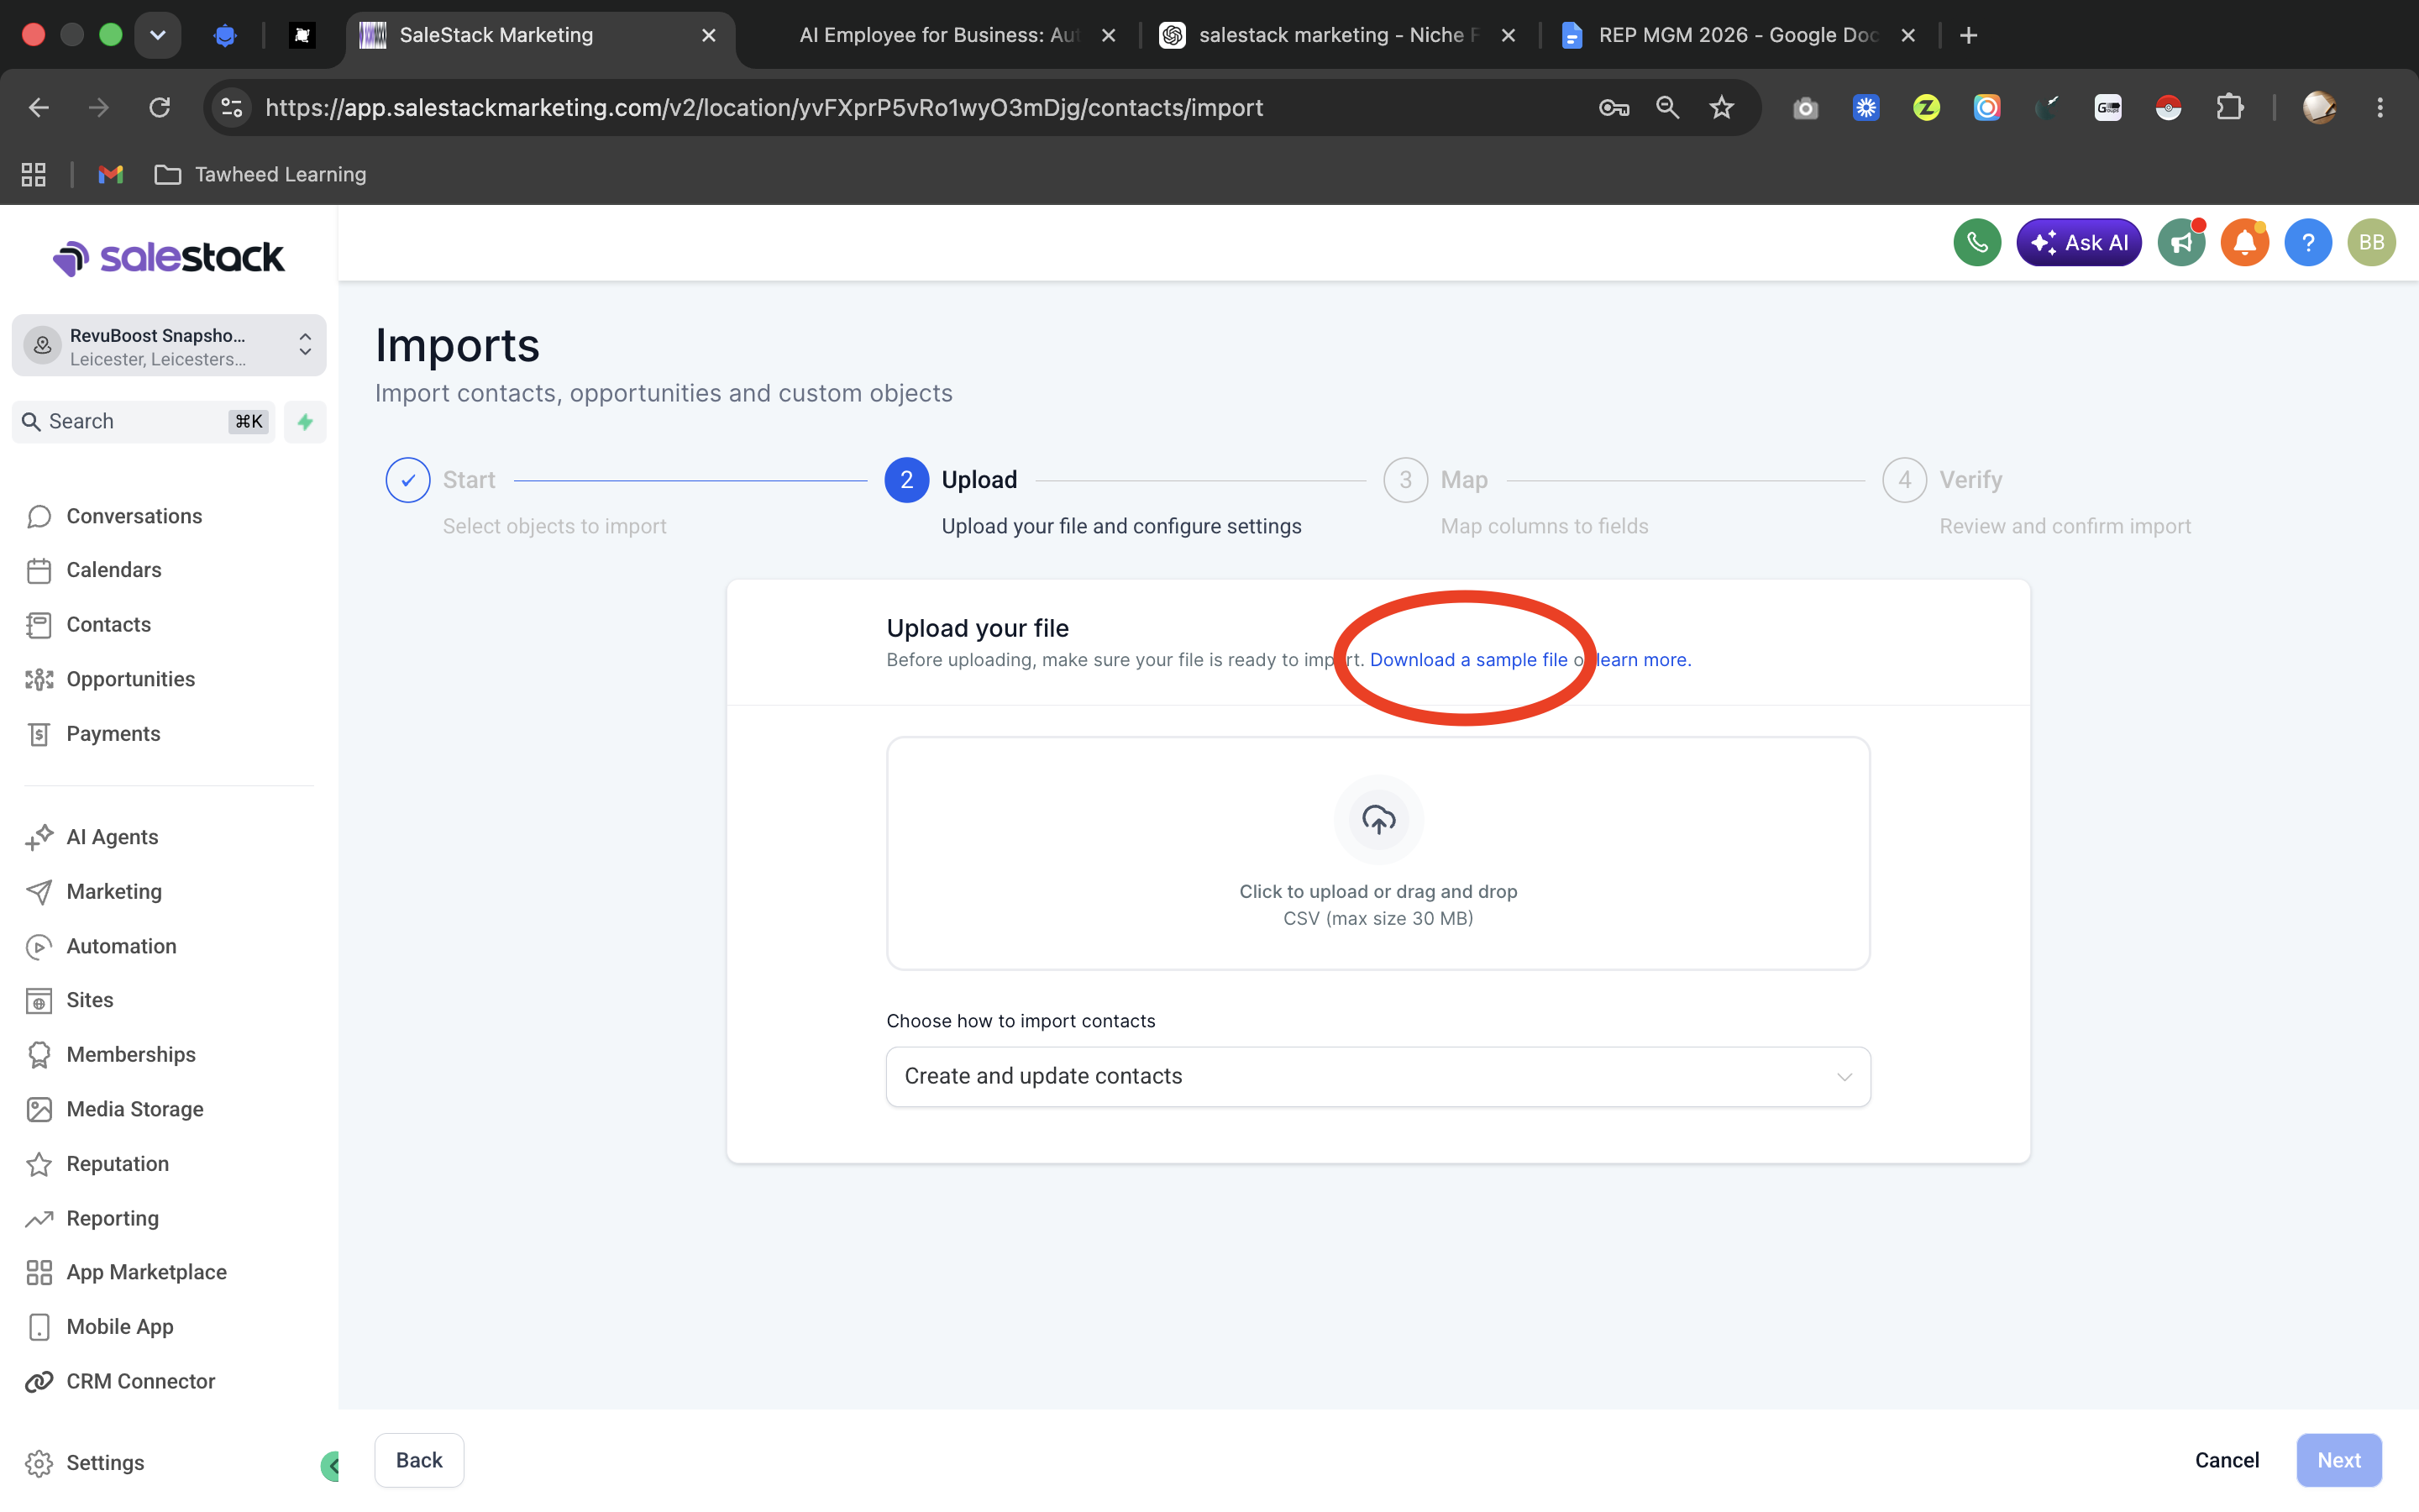Click the zoom magnifier icon in address bar
Screen dimensions: 2419x1512
[x=1667, y=108]
